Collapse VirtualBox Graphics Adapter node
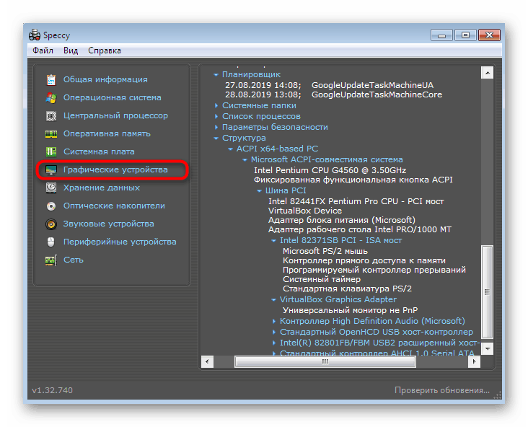 click(x=274, y=300)
